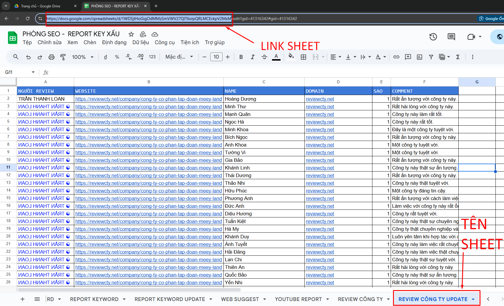Open REVIEW CÔNG TY UPDATE tab menu arrow

(x=473, y=299)
